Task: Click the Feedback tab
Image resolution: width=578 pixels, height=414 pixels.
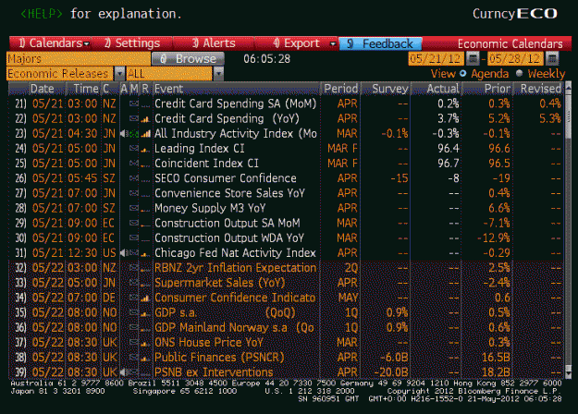Action: coord(380,43)
